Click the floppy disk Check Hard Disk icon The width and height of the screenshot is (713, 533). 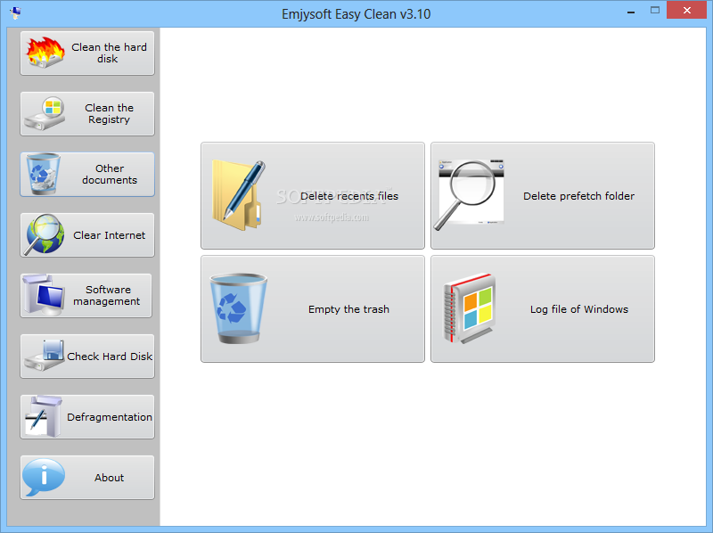(x=44, y=356)
